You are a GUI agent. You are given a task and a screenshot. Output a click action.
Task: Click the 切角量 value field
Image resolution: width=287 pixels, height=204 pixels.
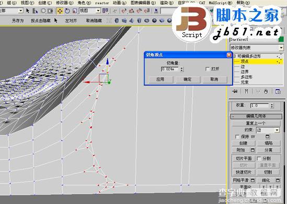170,69
